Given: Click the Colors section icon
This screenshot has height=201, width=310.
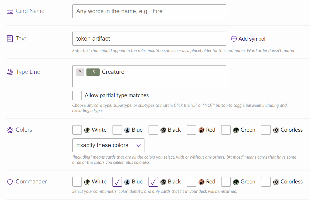Looking at the screenshot, I should coord(10,130).
